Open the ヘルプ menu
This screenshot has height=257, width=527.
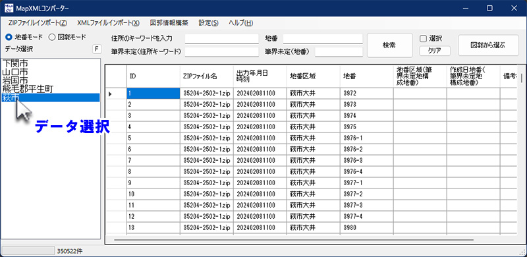point(240,23)
